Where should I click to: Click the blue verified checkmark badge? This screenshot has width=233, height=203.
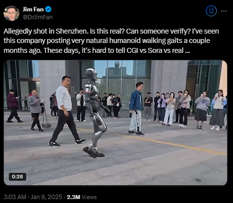coord(48,9)
